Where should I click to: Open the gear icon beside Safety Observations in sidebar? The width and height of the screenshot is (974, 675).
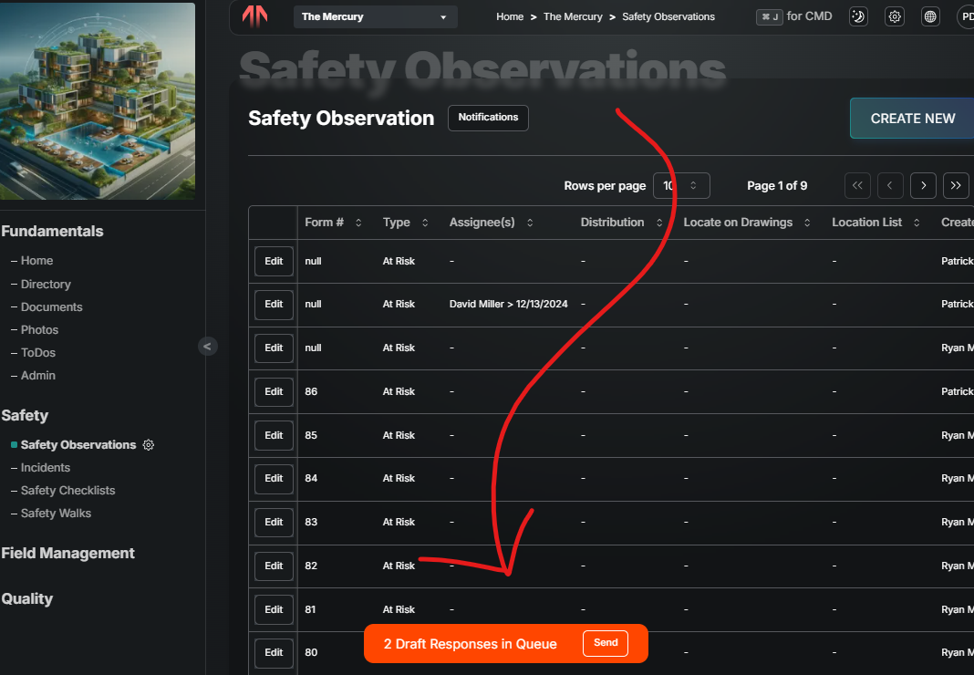pyautogui.click(x=149, y=445)
